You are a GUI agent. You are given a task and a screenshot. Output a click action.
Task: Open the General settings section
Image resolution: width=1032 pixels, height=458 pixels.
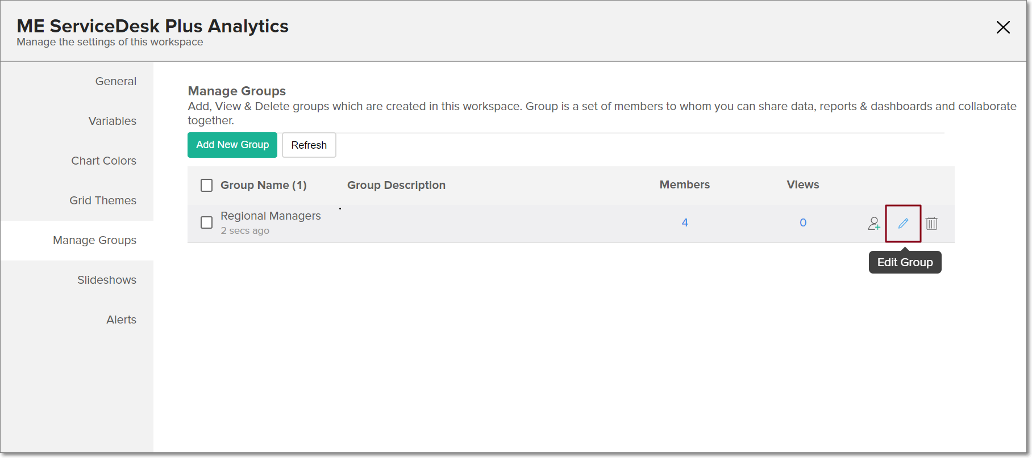coord(115,81)
